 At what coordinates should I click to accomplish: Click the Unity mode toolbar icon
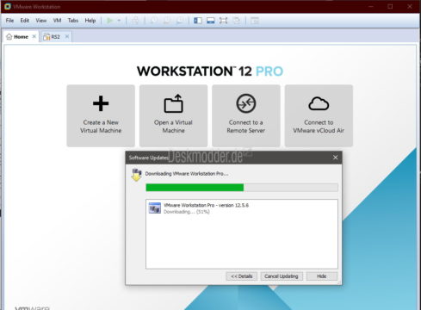tap(237, 21)
